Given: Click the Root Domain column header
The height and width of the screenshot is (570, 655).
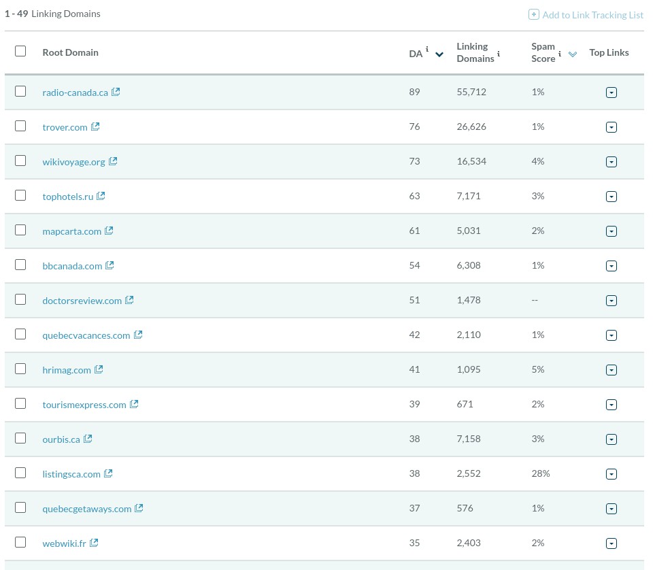Looking at the screenshot, I should 71,52.
